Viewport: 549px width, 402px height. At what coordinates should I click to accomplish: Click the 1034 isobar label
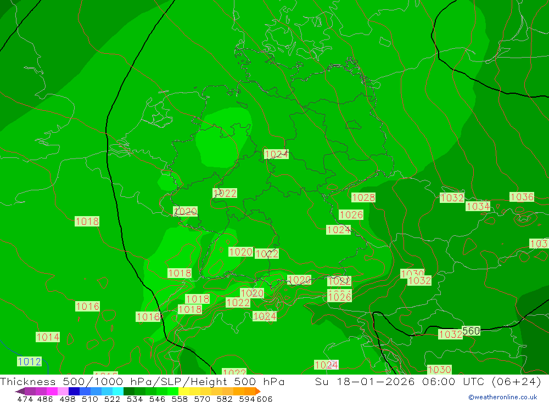coord(478,206)
